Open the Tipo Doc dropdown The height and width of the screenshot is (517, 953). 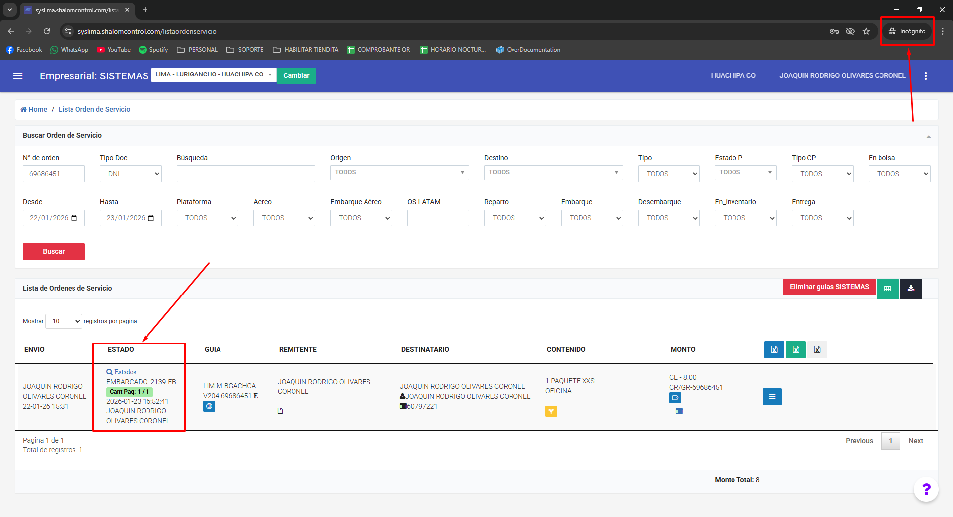click(131, 174)
